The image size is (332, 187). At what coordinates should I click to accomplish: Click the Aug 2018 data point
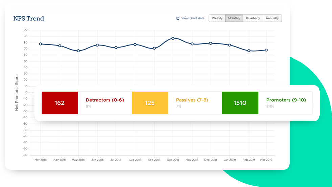pyautogui.click(x=135, y=45)
